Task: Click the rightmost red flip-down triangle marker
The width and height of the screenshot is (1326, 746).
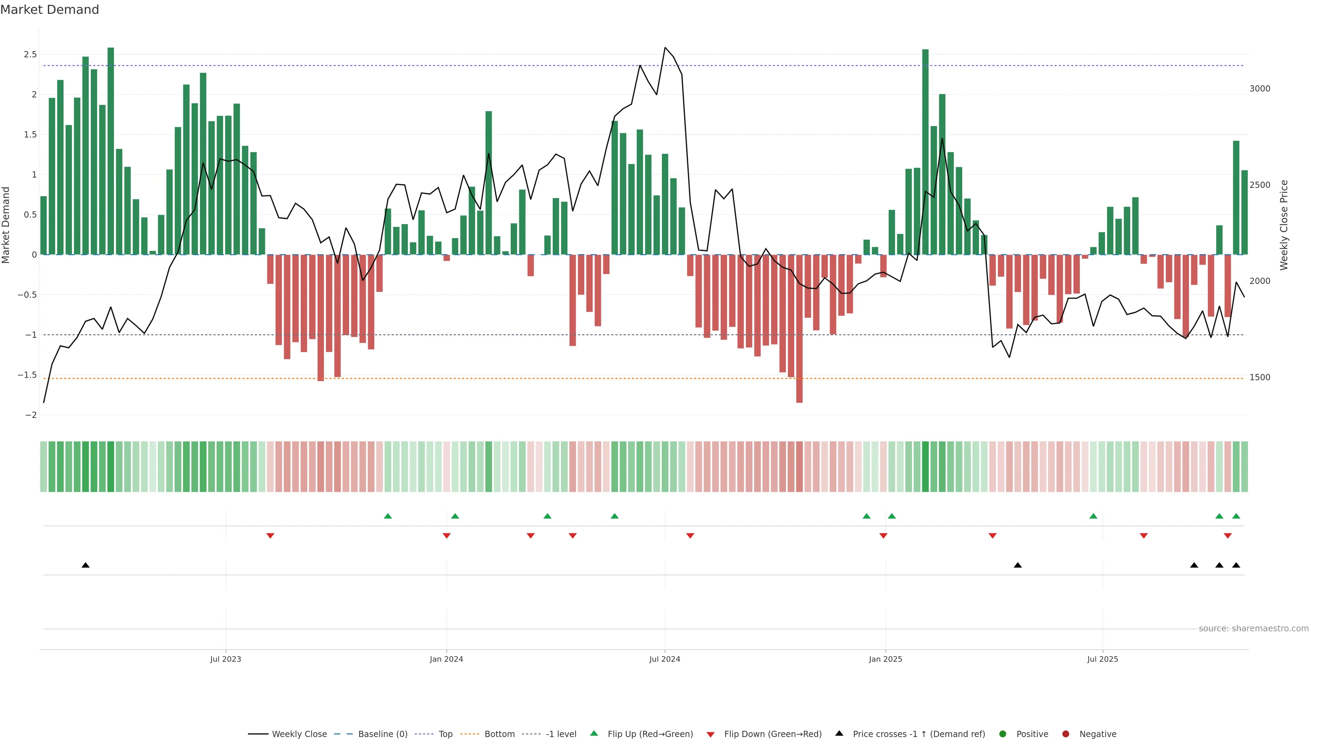Action: point(1228,536)
